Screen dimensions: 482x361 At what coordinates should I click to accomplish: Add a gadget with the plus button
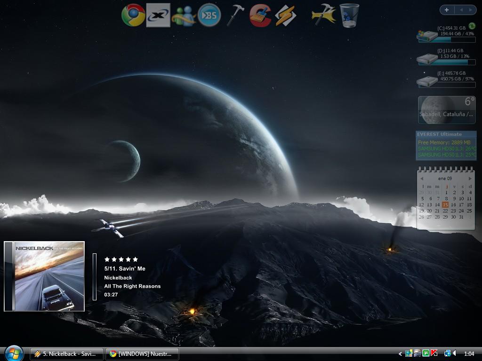(x=446, y=10)
